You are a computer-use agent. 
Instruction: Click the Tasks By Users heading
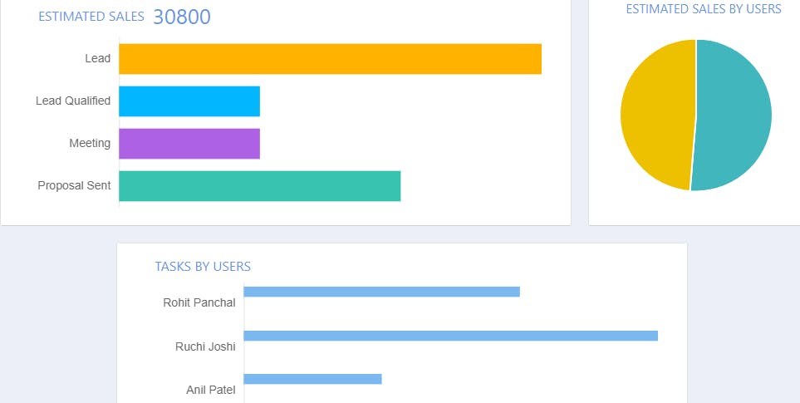(x=203, y=267)
